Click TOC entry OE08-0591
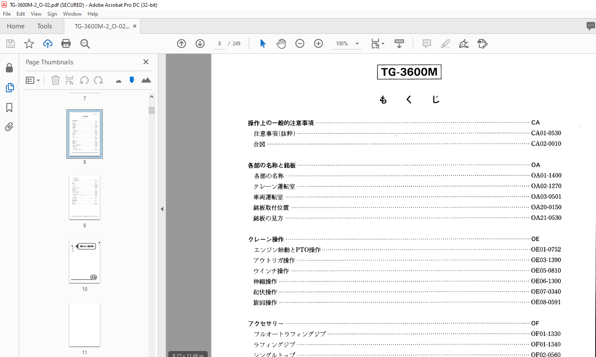 546,302
